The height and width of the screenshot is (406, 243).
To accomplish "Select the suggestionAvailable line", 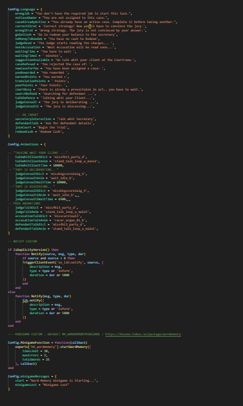I will [76, 60].
